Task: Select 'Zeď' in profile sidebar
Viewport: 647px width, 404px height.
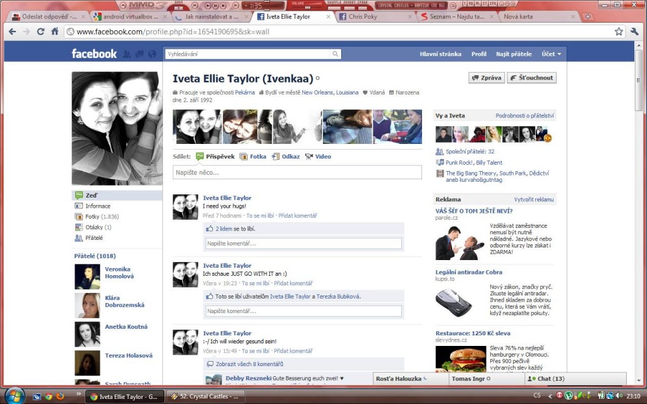Action: (x=117, y=196)
